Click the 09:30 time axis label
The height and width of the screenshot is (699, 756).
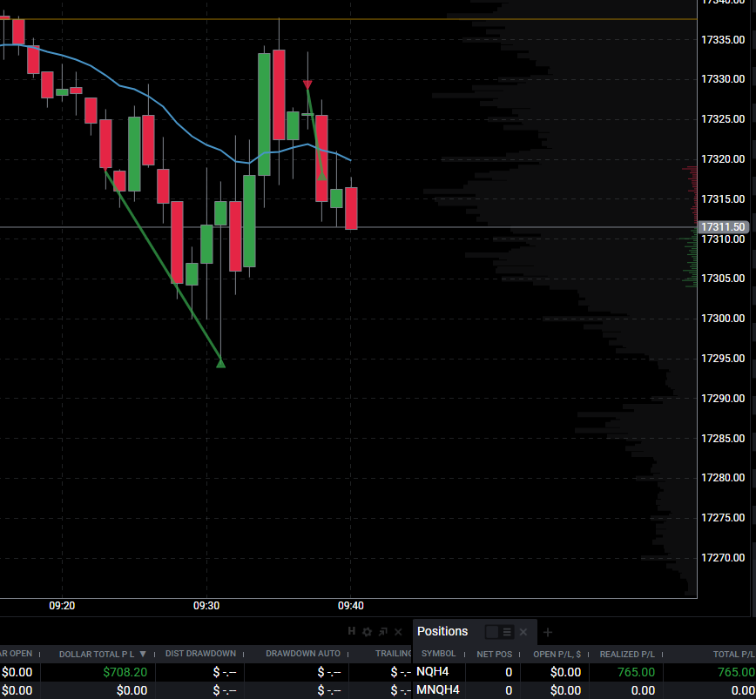tap(206, 606)
